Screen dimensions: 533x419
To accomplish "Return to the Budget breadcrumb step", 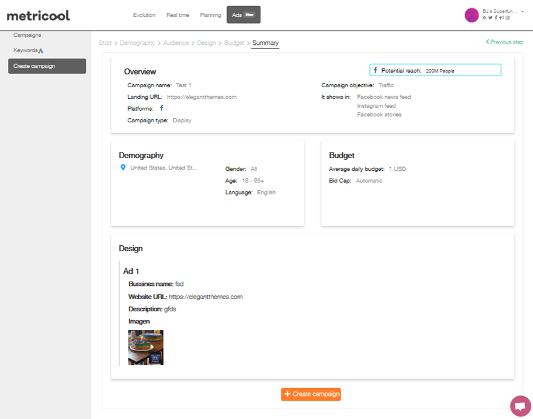I will point(234,43).
